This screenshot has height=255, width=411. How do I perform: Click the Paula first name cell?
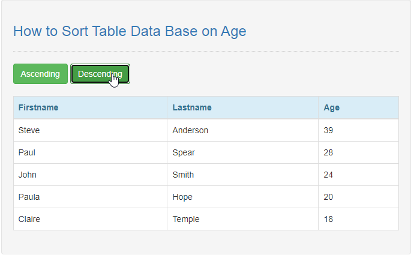pos(90,197)
